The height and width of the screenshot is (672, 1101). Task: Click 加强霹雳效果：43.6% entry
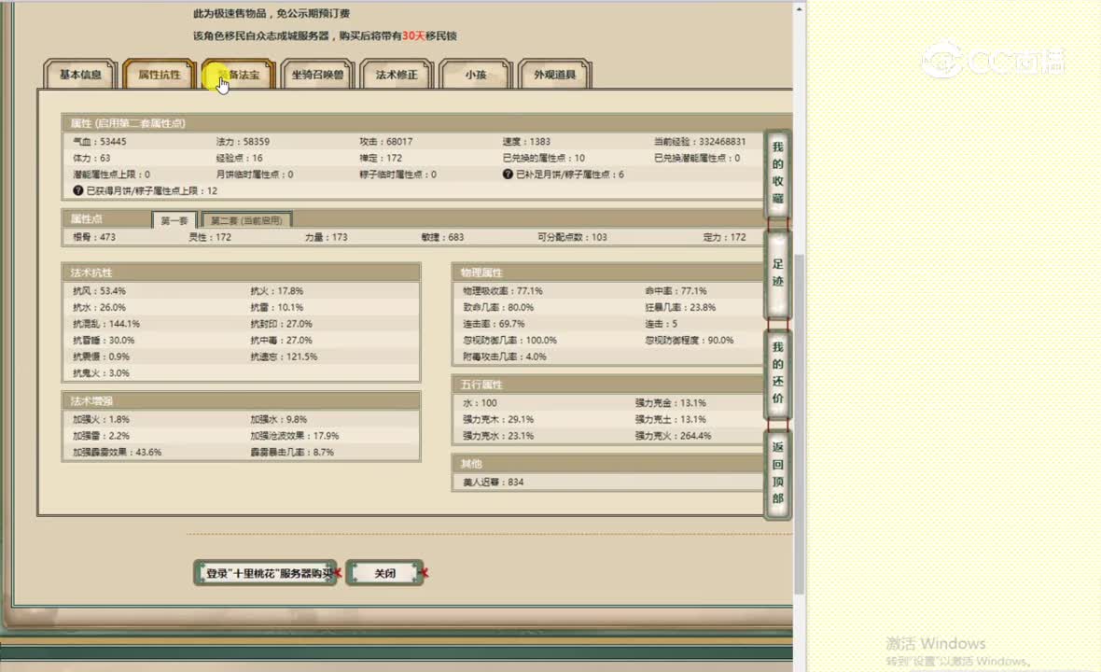click(x=117, y=453)
